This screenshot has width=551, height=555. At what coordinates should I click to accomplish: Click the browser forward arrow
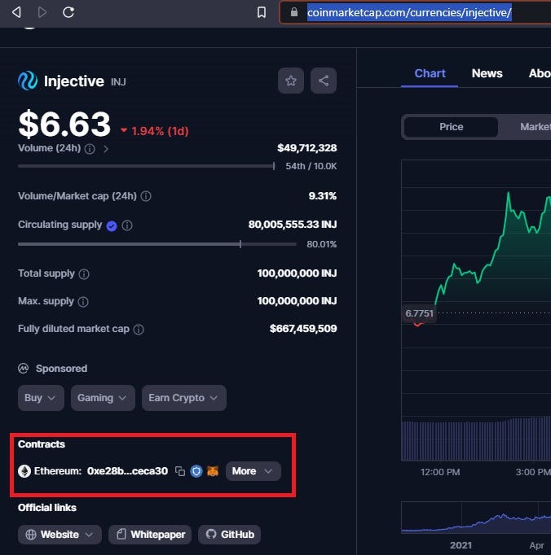[42, 12]
